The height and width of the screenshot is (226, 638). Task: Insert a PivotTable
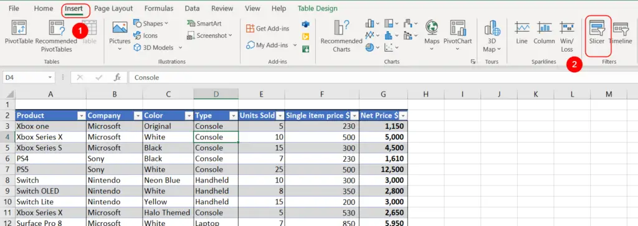[x=19, y=32]
